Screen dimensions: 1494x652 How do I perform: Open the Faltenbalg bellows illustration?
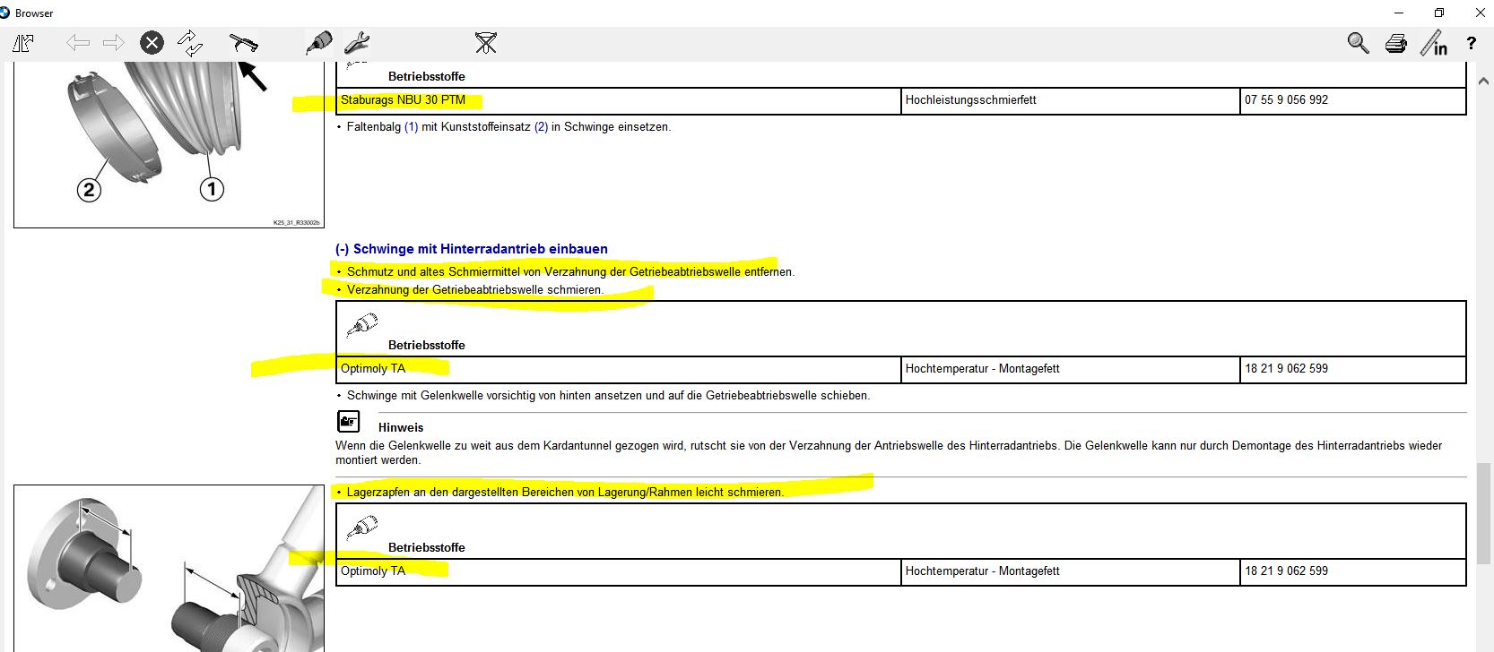click(169, 145)
